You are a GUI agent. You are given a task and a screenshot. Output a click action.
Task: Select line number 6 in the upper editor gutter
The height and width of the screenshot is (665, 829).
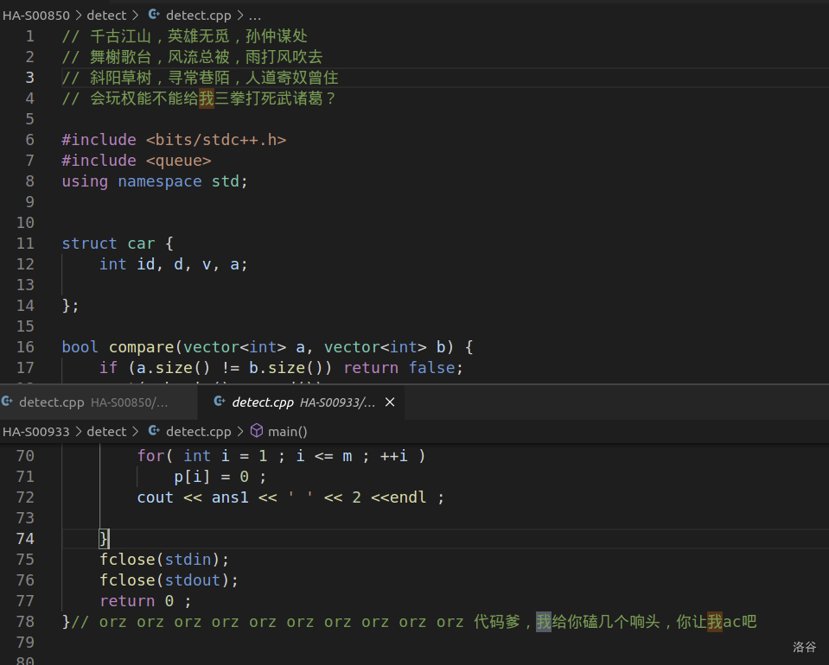[29, 139]
